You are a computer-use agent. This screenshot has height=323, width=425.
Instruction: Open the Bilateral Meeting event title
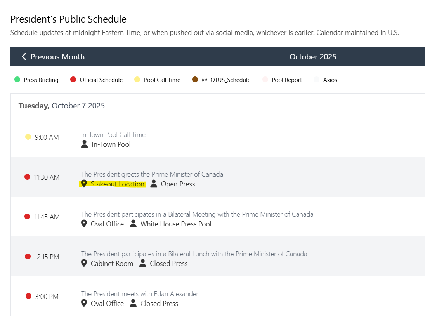tap(197, 214)
